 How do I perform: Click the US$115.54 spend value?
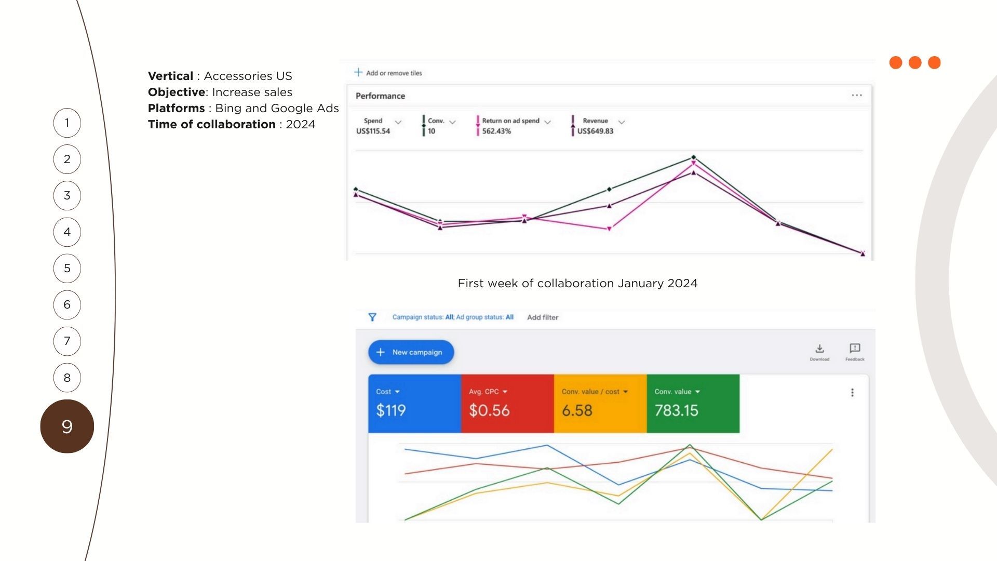(373, 131)
